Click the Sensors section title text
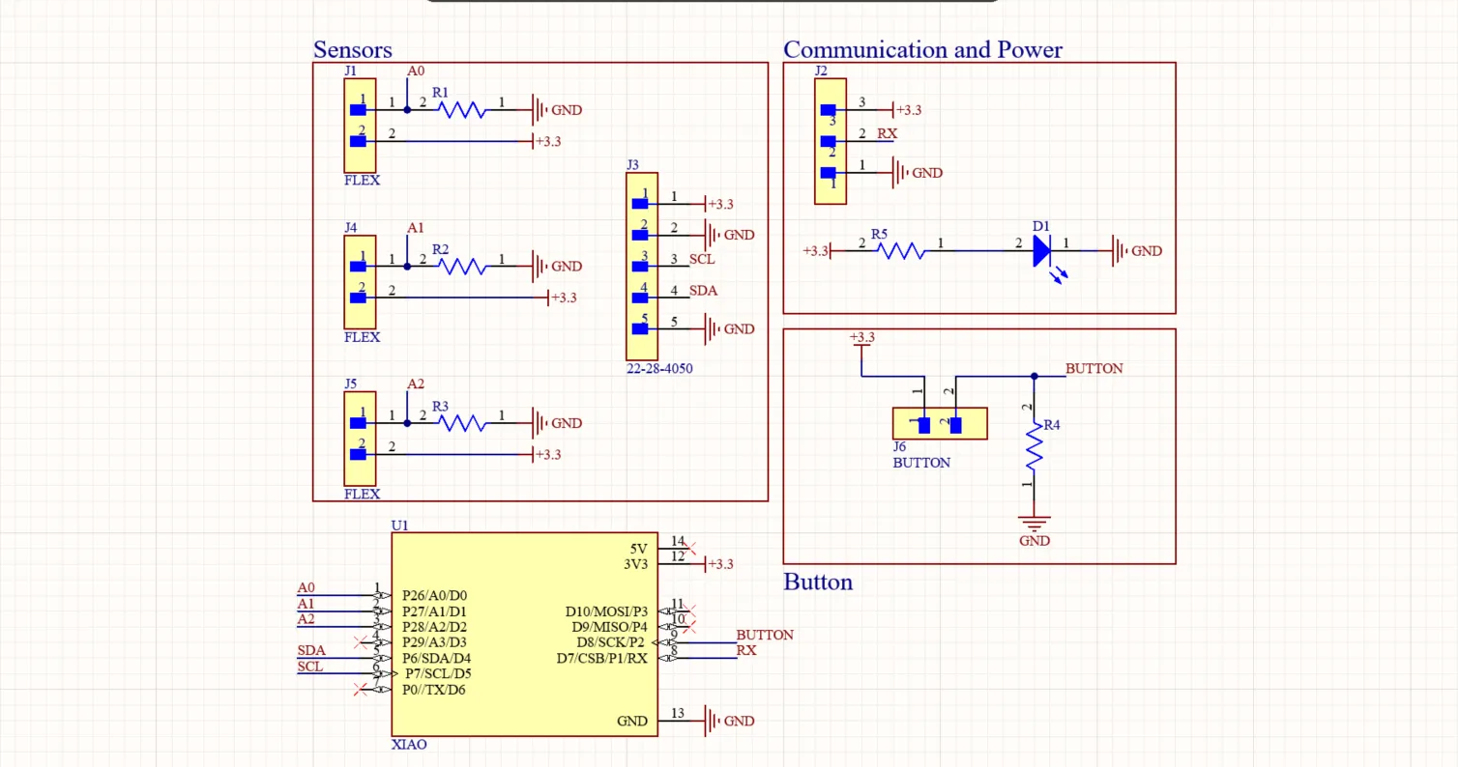Image resolution: width=1458 pixels, height=767 pixels. (x=352, y=49)
